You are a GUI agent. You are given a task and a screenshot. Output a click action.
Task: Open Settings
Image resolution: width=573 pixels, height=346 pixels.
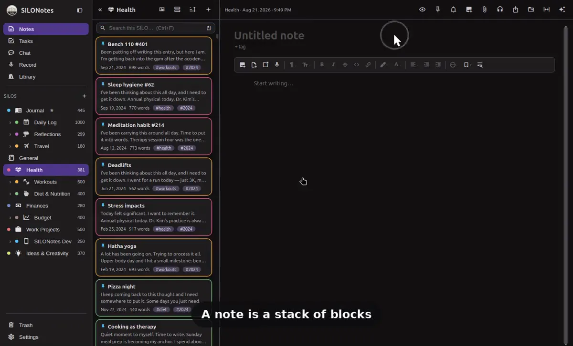(46, 337)
